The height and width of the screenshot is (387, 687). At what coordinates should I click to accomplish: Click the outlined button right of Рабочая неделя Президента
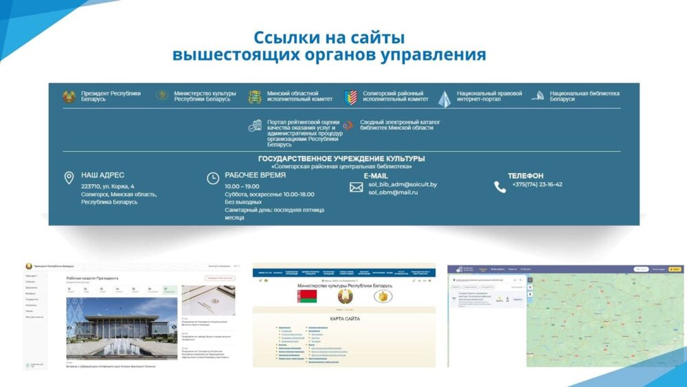[220, 278]
